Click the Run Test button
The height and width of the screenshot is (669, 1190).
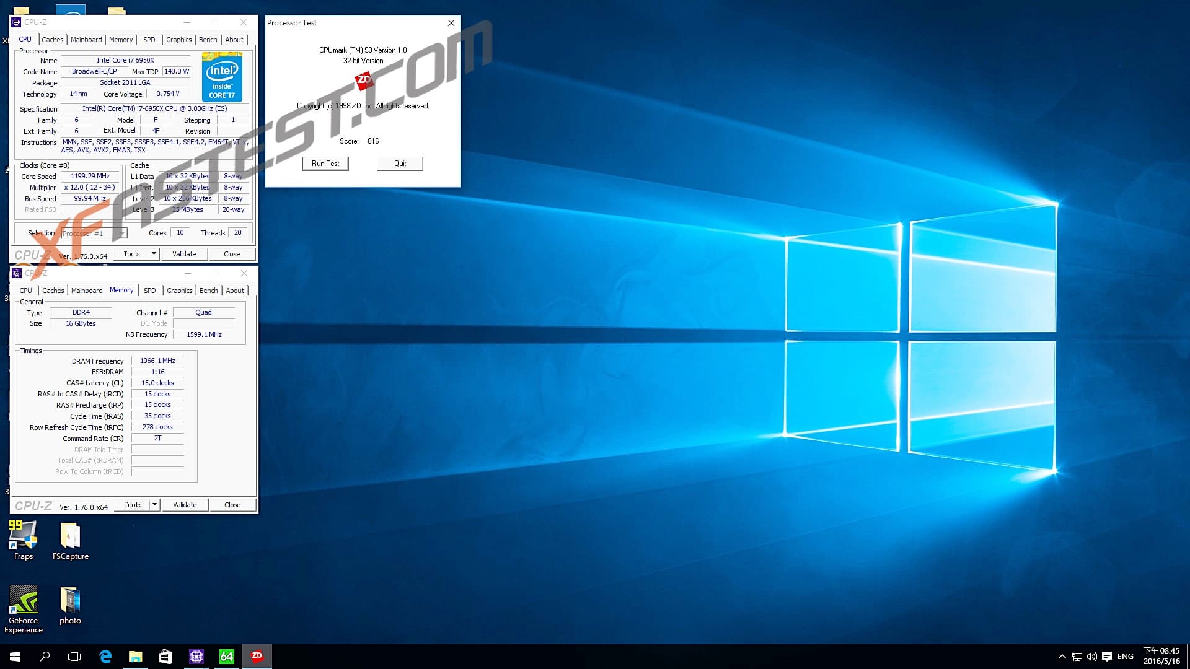click(x=325, y=164)
